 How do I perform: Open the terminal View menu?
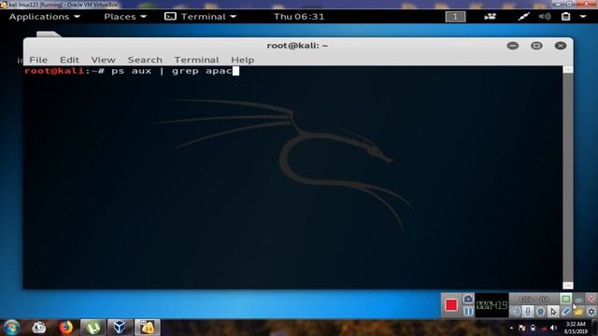click(x=103, y=60)
